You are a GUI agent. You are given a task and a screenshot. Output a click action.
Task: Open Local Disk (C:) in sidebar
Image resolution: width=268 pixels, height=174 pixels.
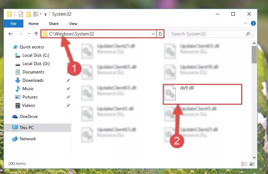[36, 55]
